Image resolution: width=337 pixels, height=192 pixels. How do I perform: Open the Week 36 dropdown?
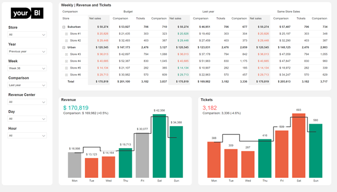[x=27, y=69]
